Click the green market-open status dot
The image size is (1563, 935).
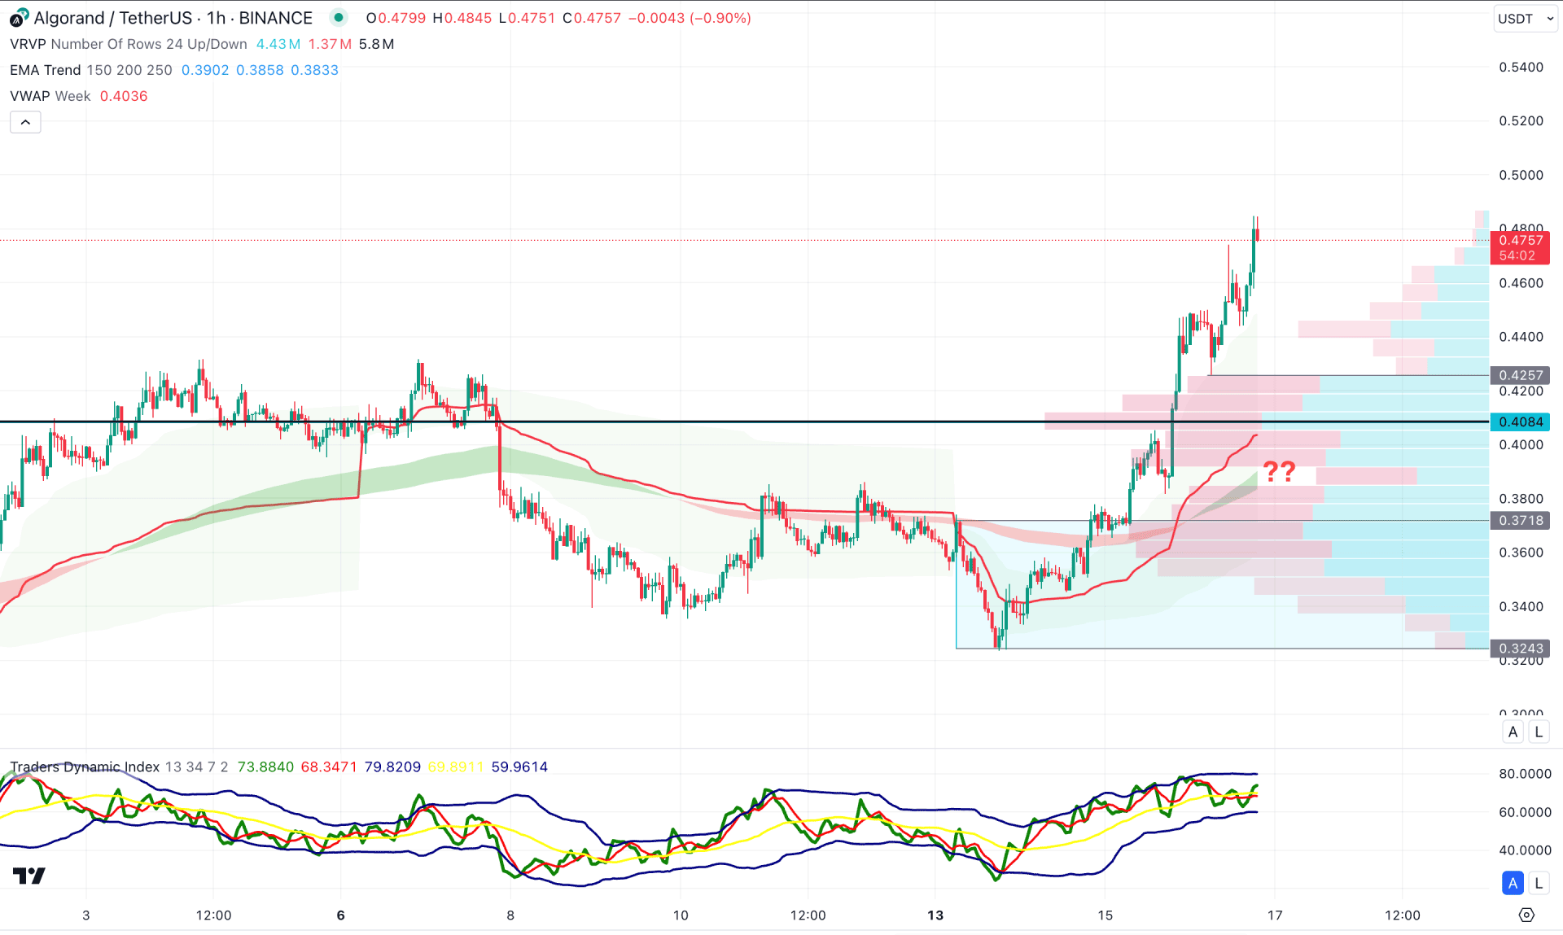click(339, 18)
